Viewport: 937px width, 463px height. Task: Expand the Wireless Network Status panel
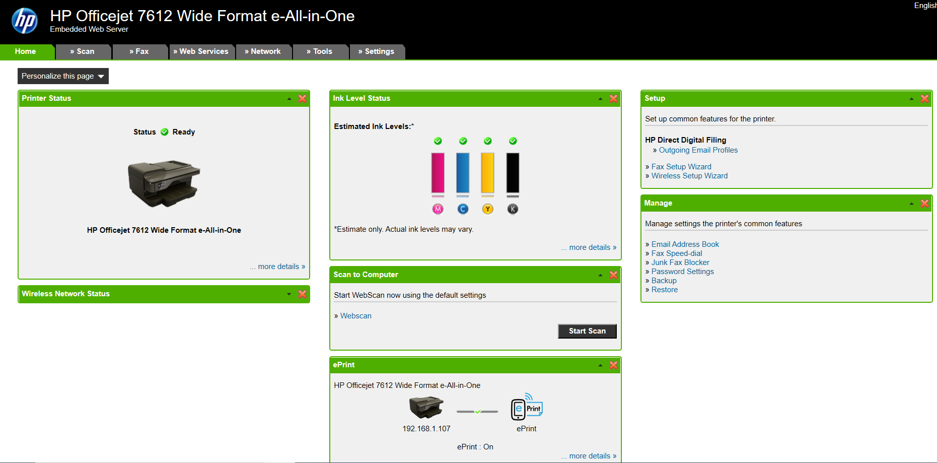[x=288, y=294]
